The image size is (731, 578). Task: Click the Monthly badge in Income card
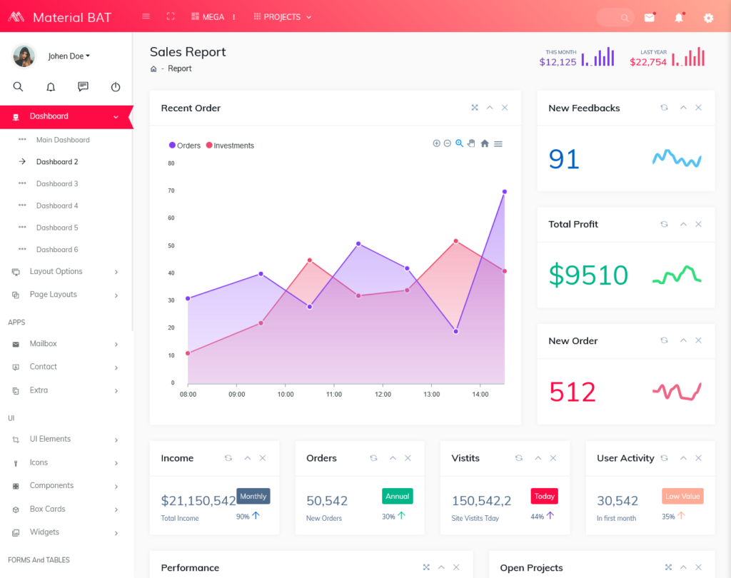click(253, 496)
